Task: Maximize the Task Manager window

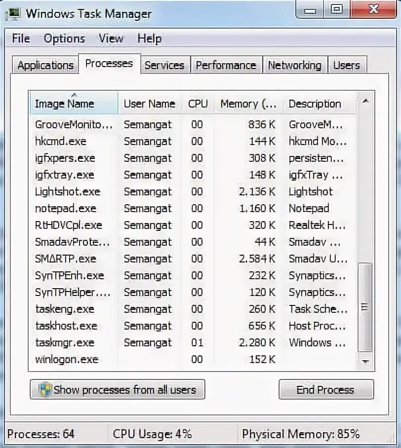Action: point(337,10)
